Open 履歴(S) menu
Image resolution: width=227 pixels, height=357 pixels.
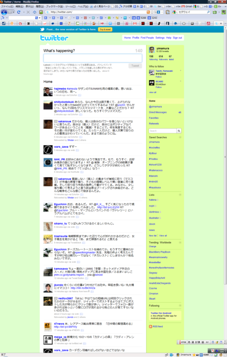coord(40,6)
